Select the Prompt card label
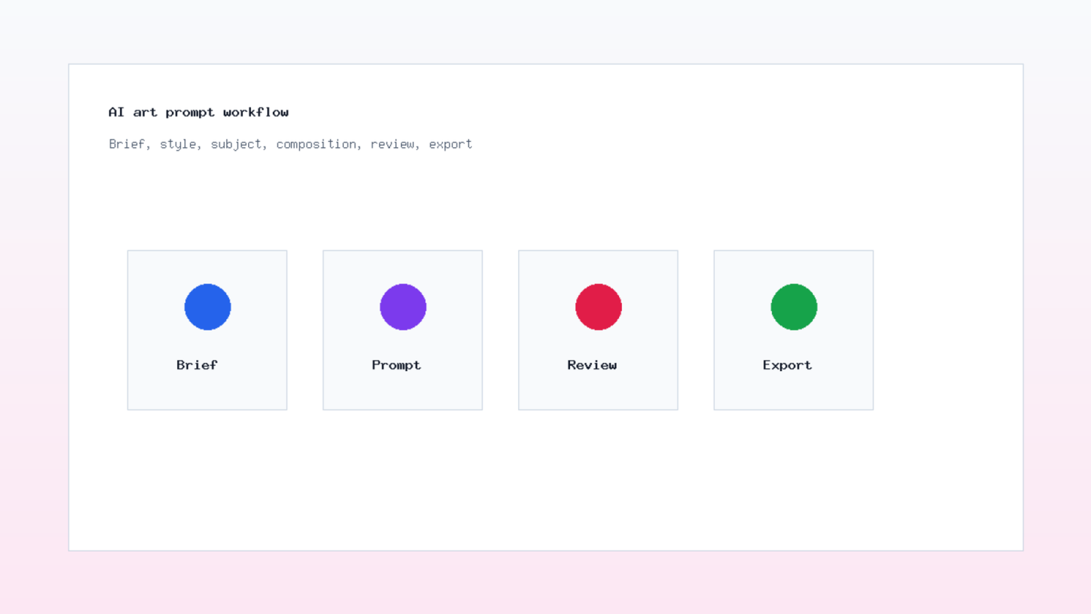Screen dimensions: 1091x614 [396, 365]
